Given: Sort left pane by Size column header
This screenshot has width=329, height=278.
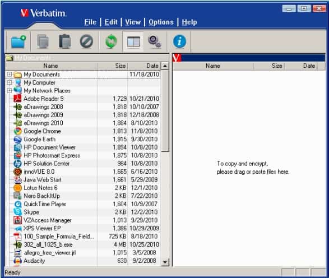Looking at the screenshot, I should (x=113, y=66).
